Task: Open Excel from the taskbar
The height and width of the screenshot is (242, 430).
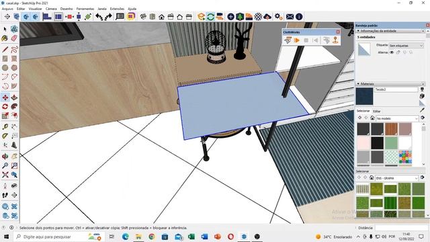Action: click(191, 237)
